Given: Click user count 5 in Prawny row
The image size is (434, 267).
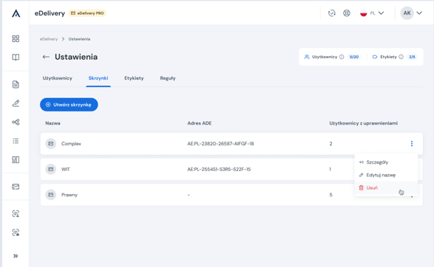Looking at the screenshot, I should 330,195.
